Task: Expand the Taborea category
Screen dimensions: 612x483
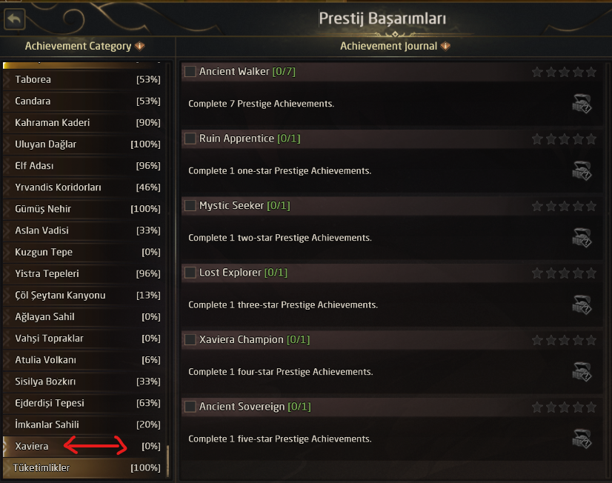Action: pyautogui.click(x=82, y=79)
